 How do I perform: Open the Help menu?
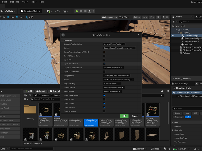[x=42, y=2]
